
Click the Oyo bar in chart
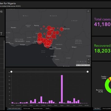pyautogui.click(x=74, y=101)
